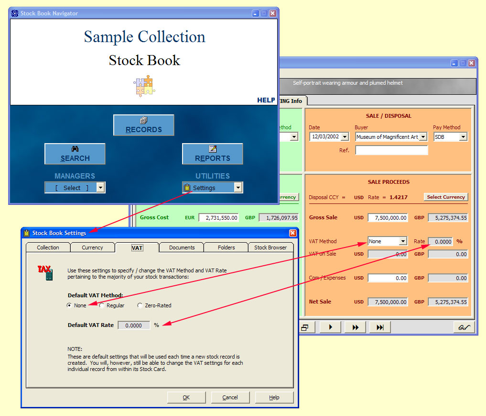Click the HELP link in navigator

[266, 100]
